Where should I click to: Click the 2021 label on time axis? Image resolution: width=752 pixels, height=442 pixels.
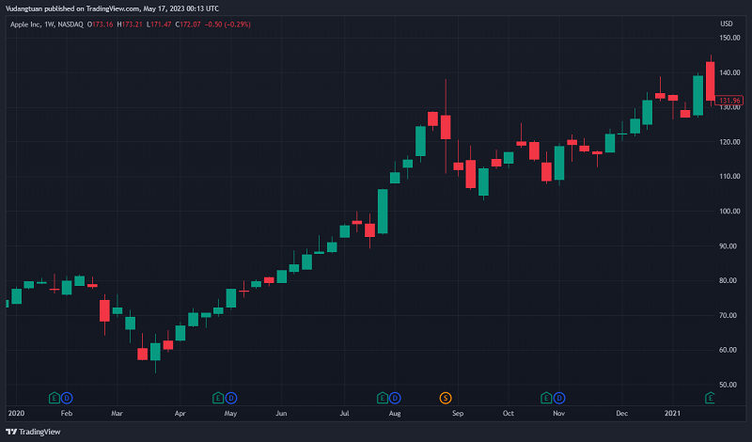tap(673, 413)
